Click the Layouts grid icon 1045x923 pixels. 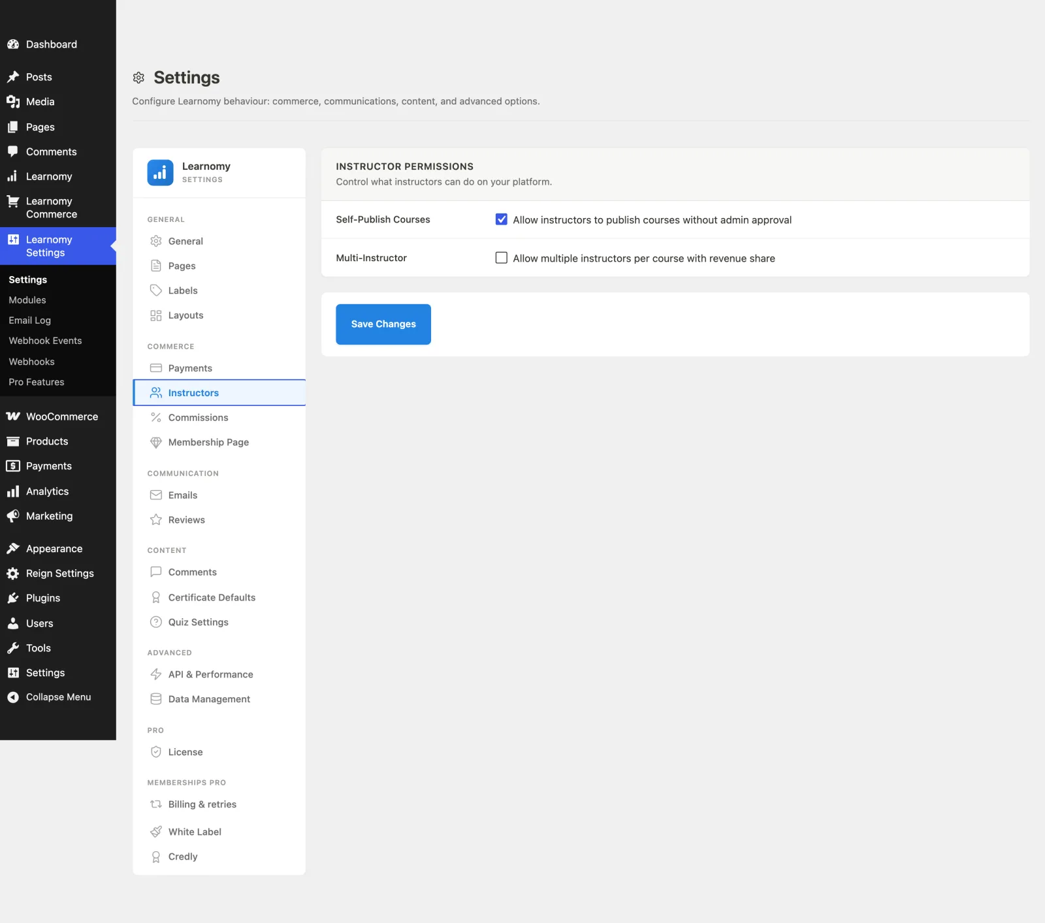click(156, 315)
